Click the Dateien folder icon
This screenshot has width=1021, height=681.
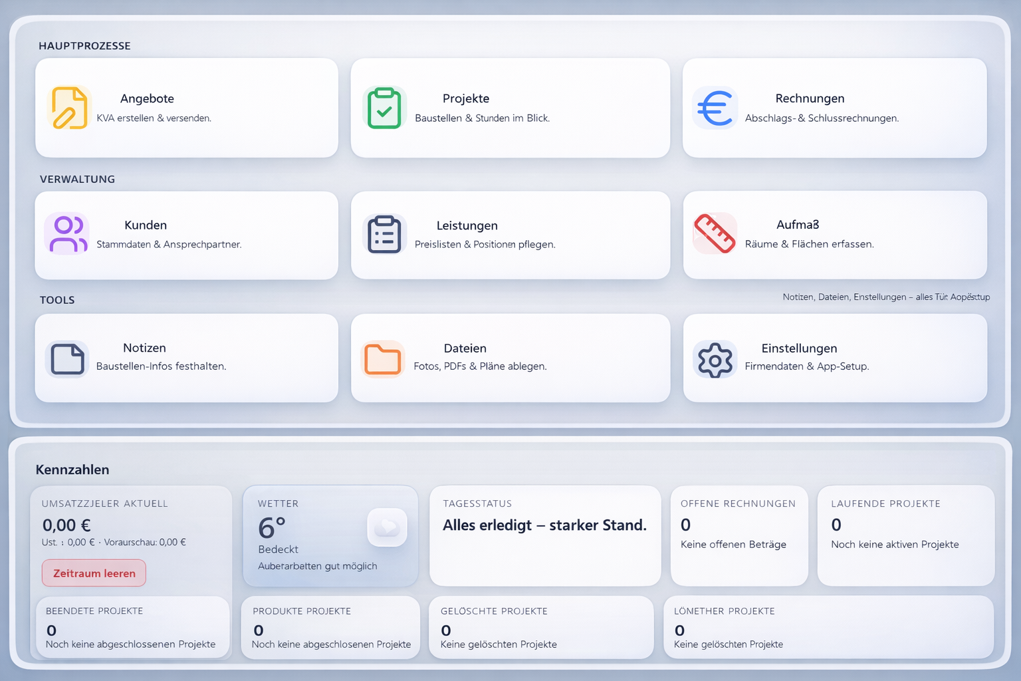click(383, 358)
